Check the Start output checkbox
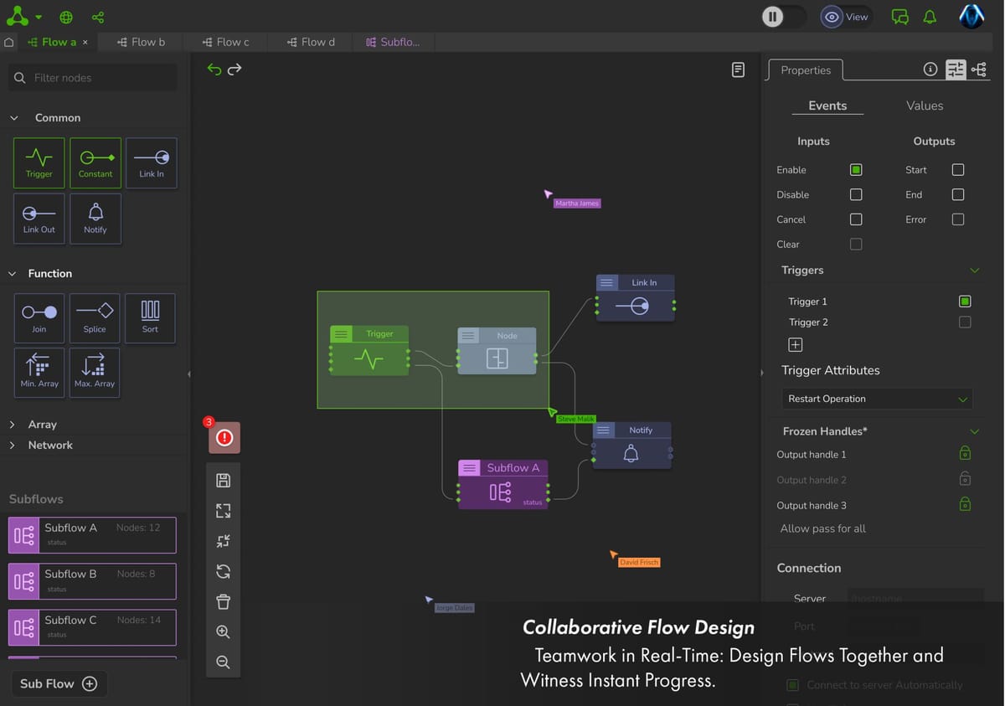1005x706 pixels. [958, 170]
